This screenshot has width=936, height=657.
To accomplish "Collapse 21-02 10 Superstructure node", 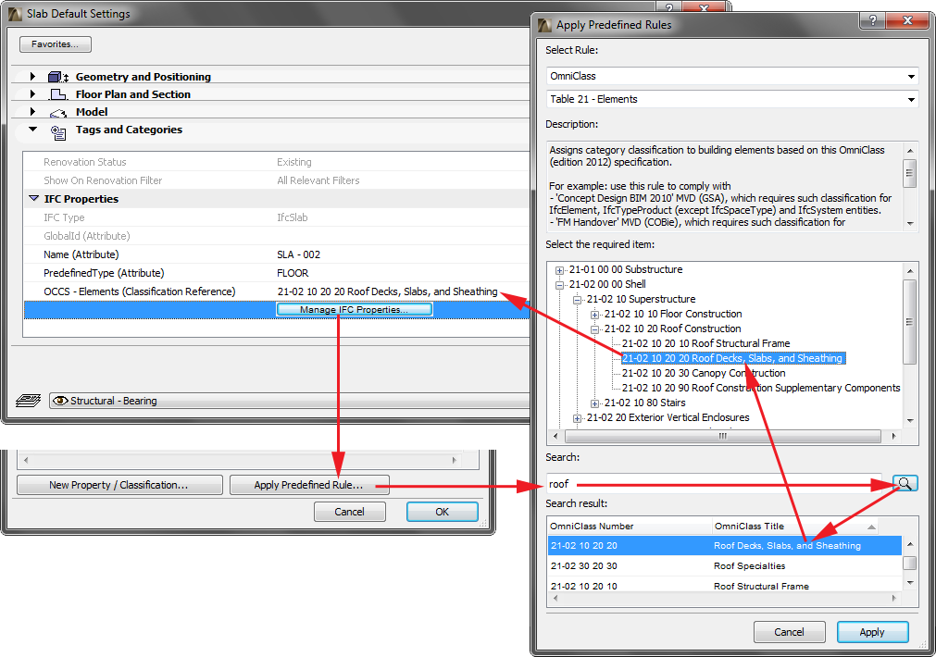I will (x=577, y=300).
